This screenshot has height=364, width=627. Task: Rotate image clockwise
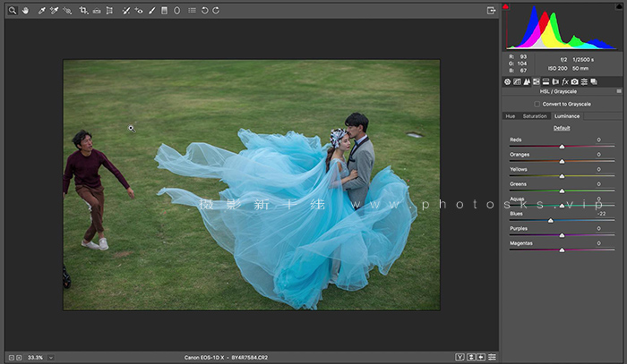point(216,11)
